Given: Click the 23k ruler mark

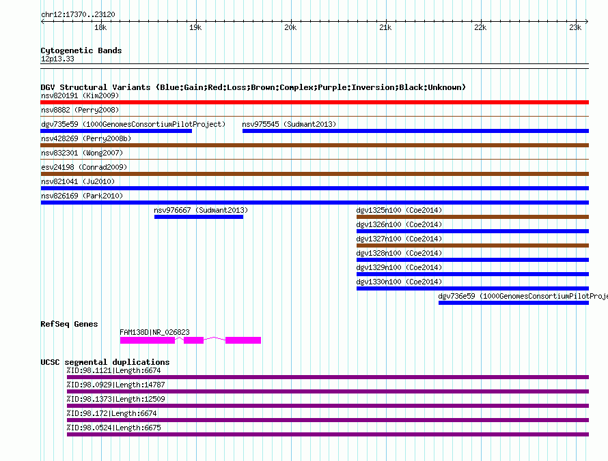Looking at the screenshot, I should (575, 27).
